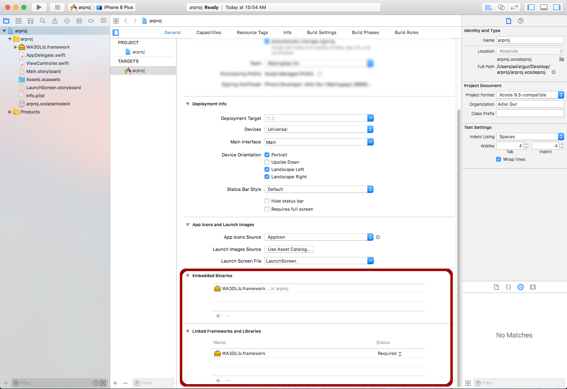This screenshot has height=389, width=567.
Task: Enable Requires full screen
Action: pyautogui.click(x=267, y=209)
